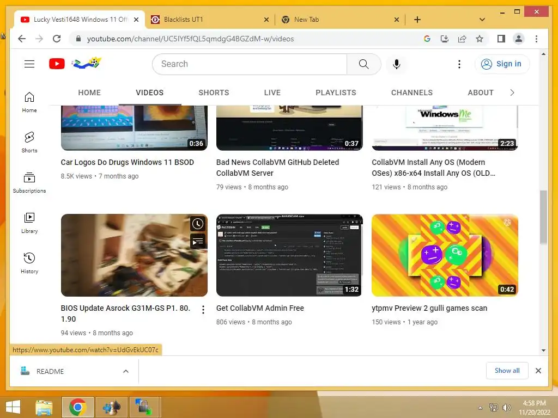The width and height of the screenshot is (558, 418).
Task: Close the downloads bar
Action: point(538,371)
